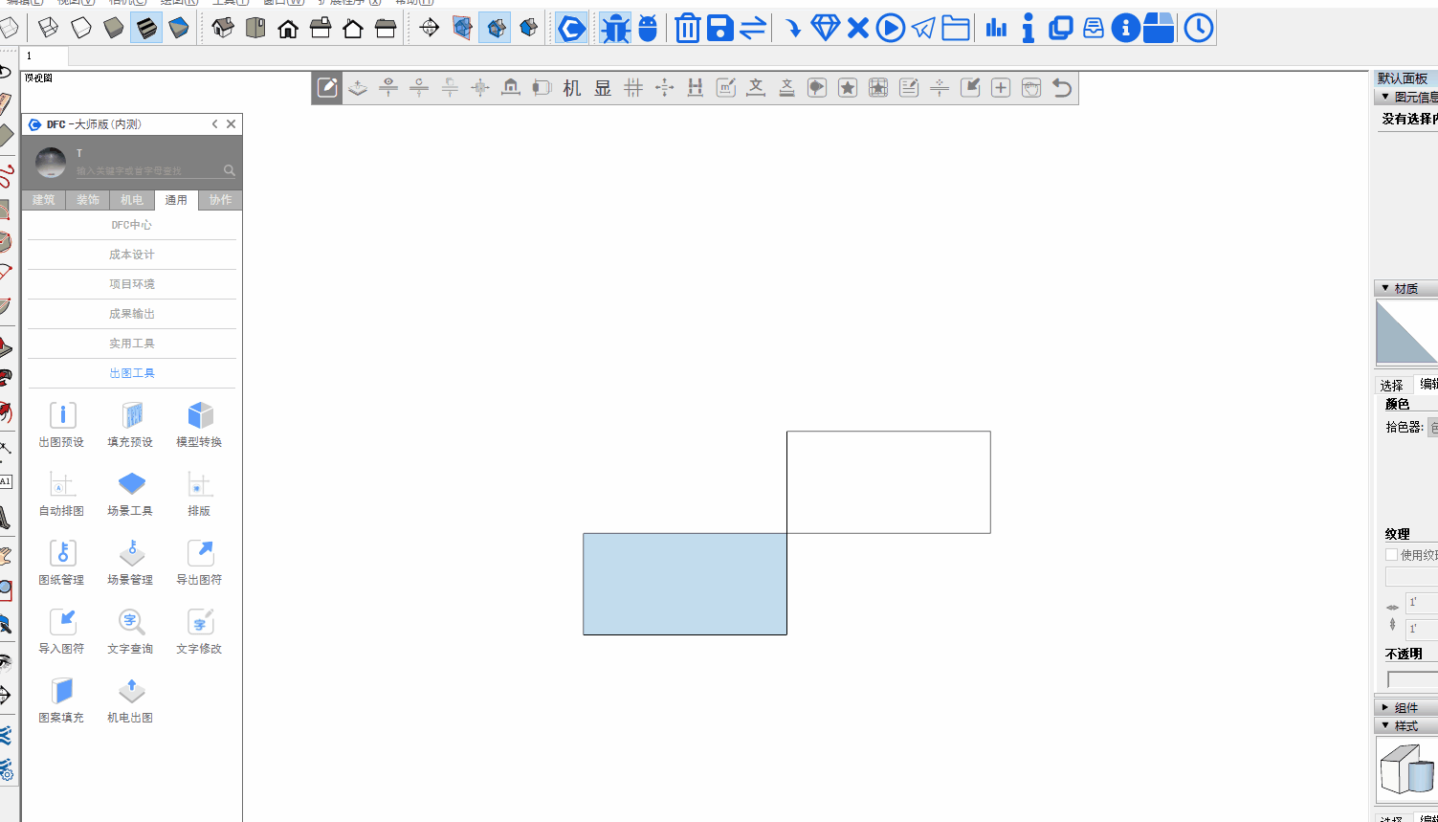1438x822 pixels.
Task: Click the material preview color swatch
Action: pyautogui.click(x=1406, y=332)
